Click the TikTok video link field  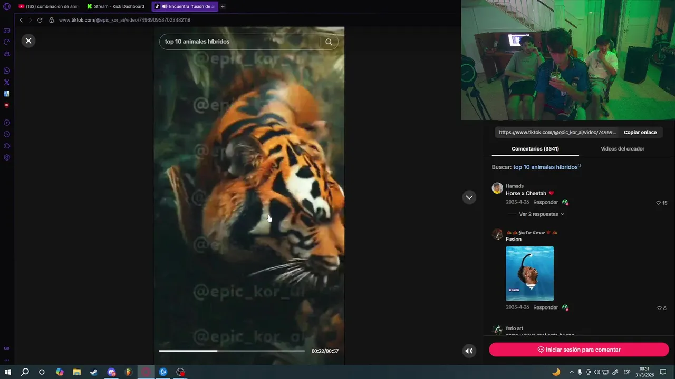point(557,132)
